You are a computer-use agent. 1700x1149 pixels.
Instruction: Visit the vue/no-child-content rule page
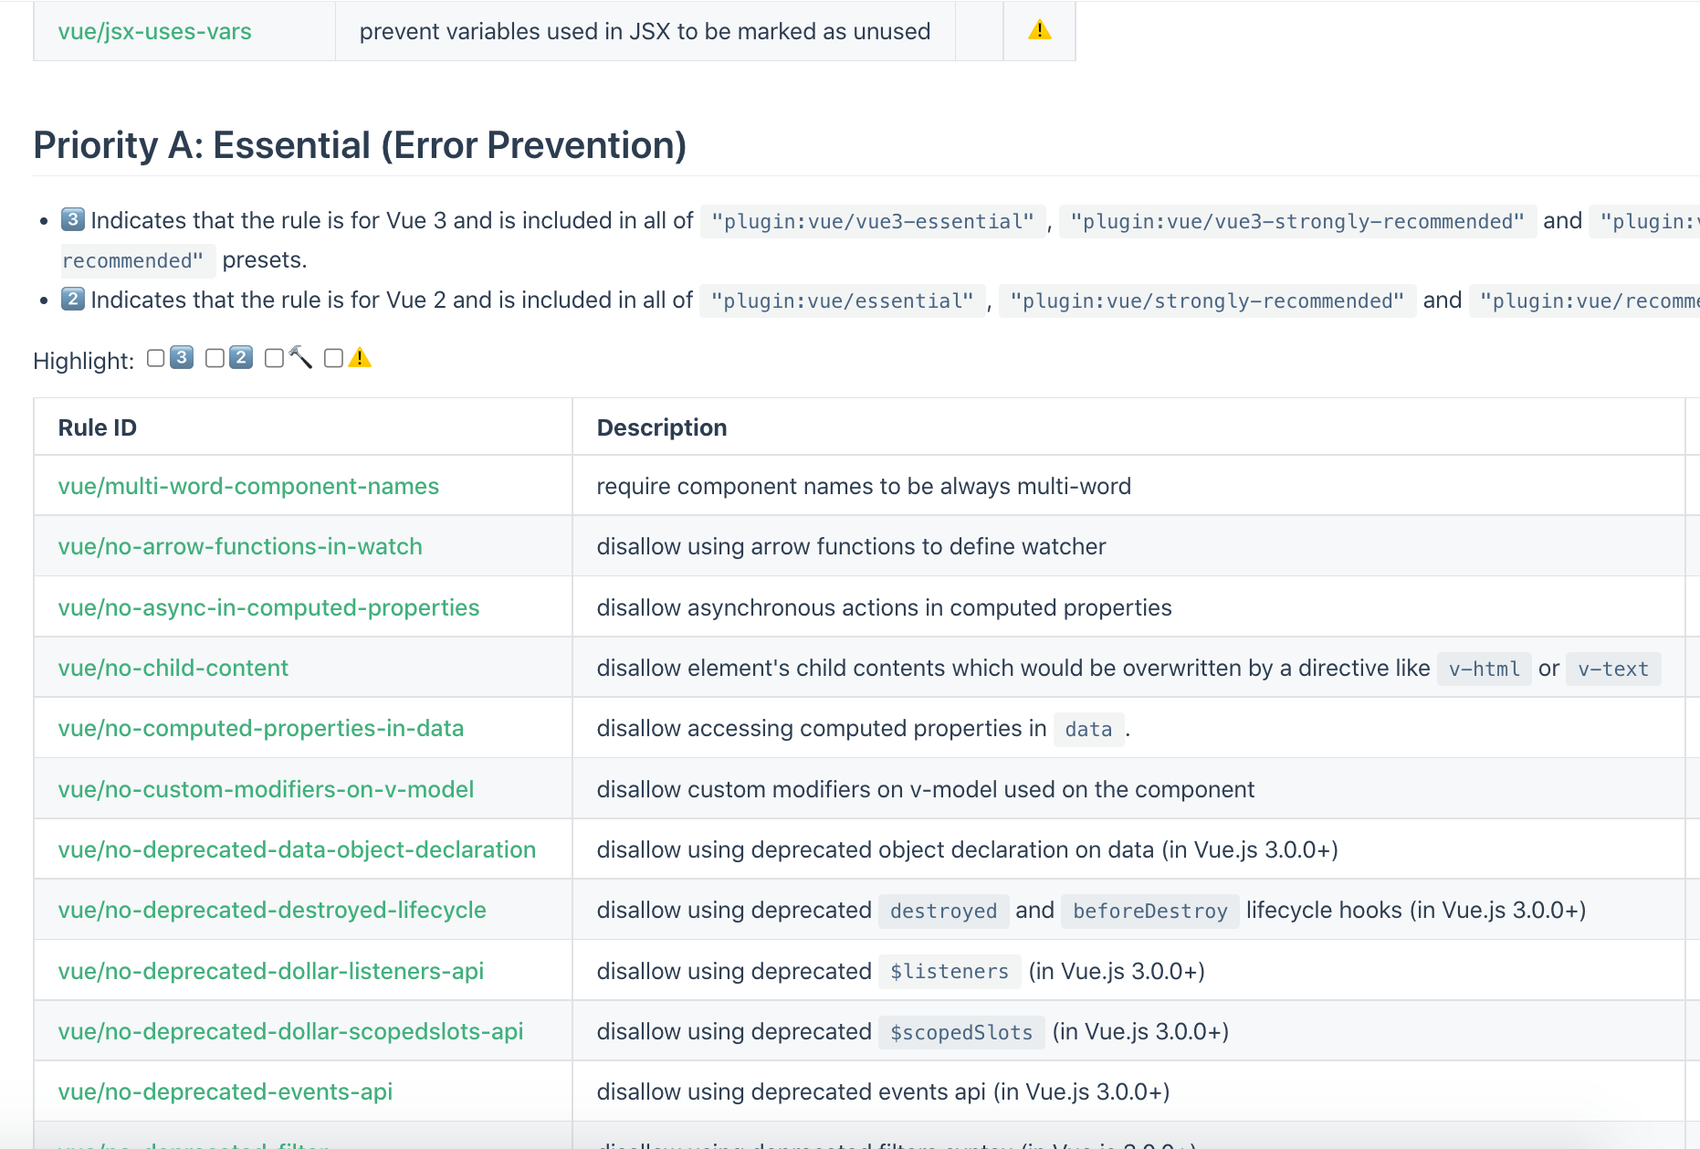173,668
